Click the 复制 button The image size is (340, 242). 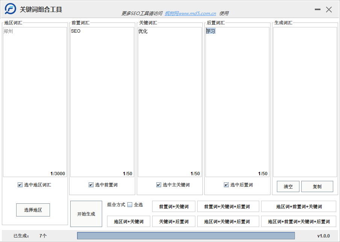(317, 186)
